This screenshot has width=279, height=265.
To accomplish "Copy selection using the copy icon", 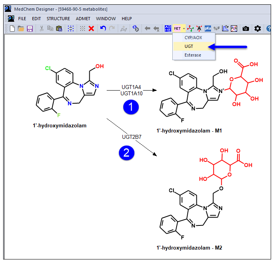I will pos(50,28).
